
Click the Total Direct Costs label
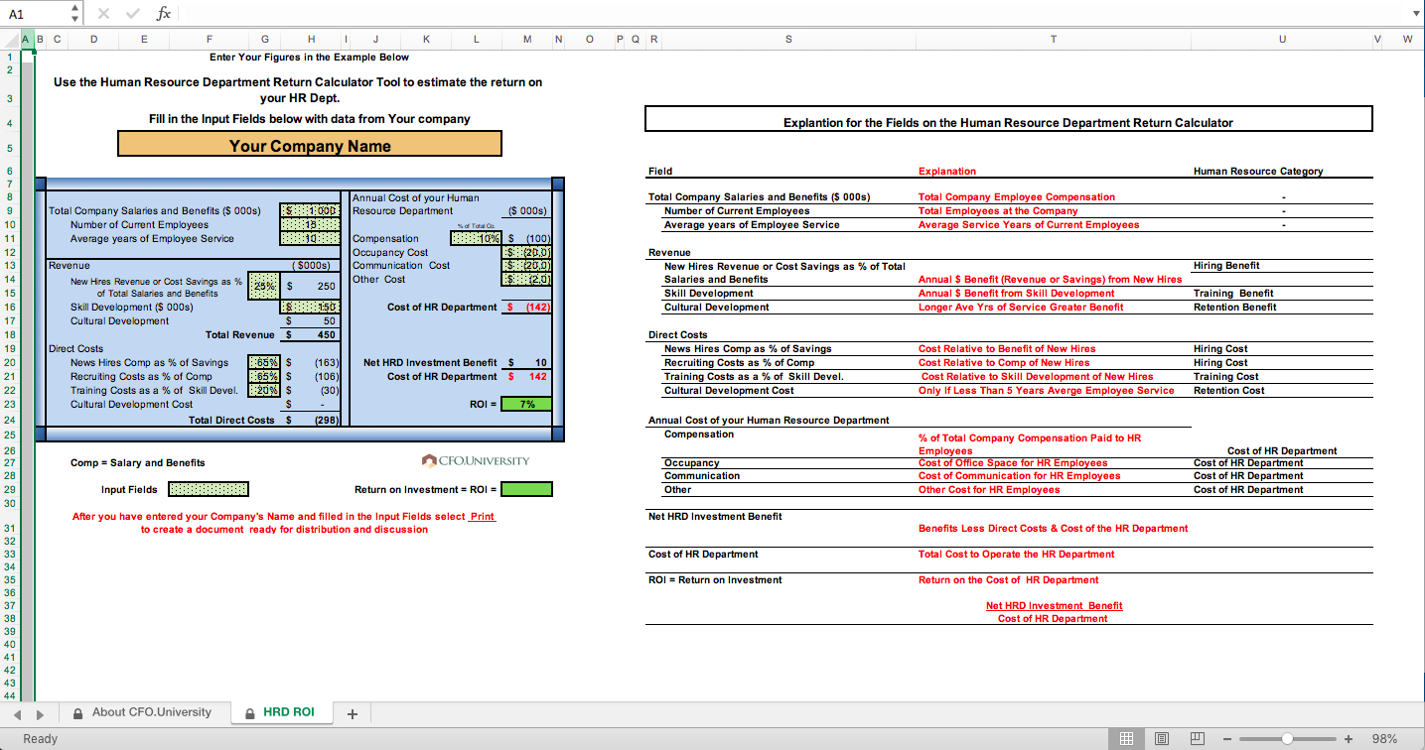pyautogui.click(x=231, y=420)
